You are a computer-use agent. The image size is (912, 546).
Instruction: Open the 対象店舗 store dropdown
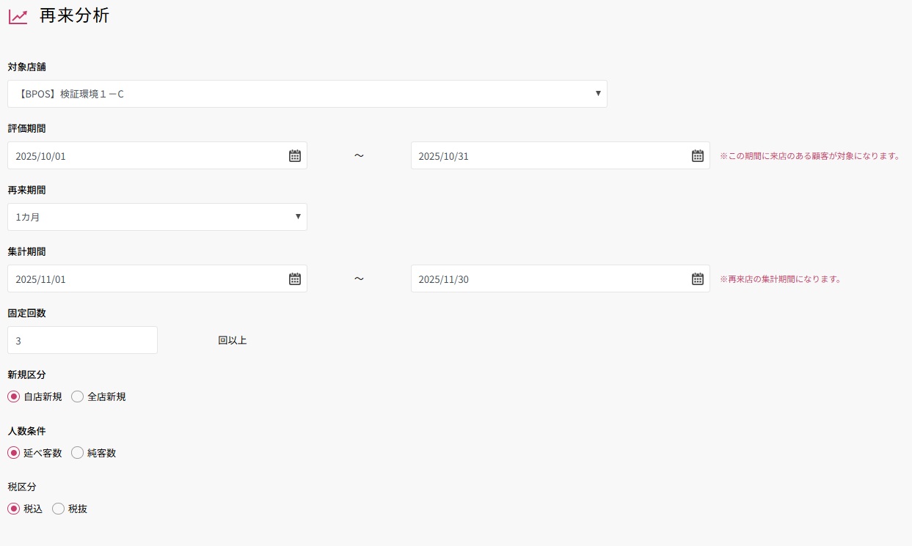[x=307, y=94]
